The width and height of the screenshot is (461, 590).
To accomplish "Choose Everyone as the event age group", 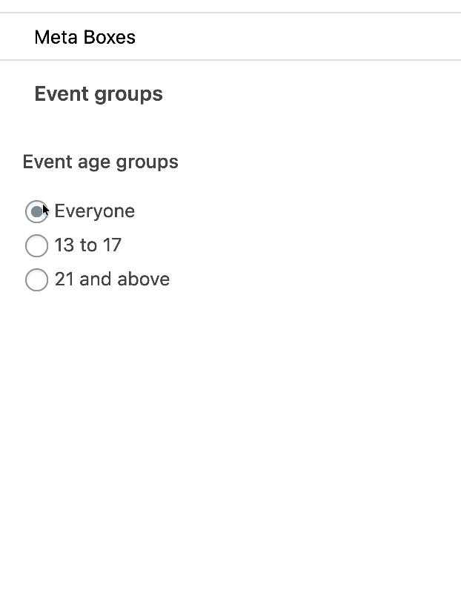I will coord(36,212).
